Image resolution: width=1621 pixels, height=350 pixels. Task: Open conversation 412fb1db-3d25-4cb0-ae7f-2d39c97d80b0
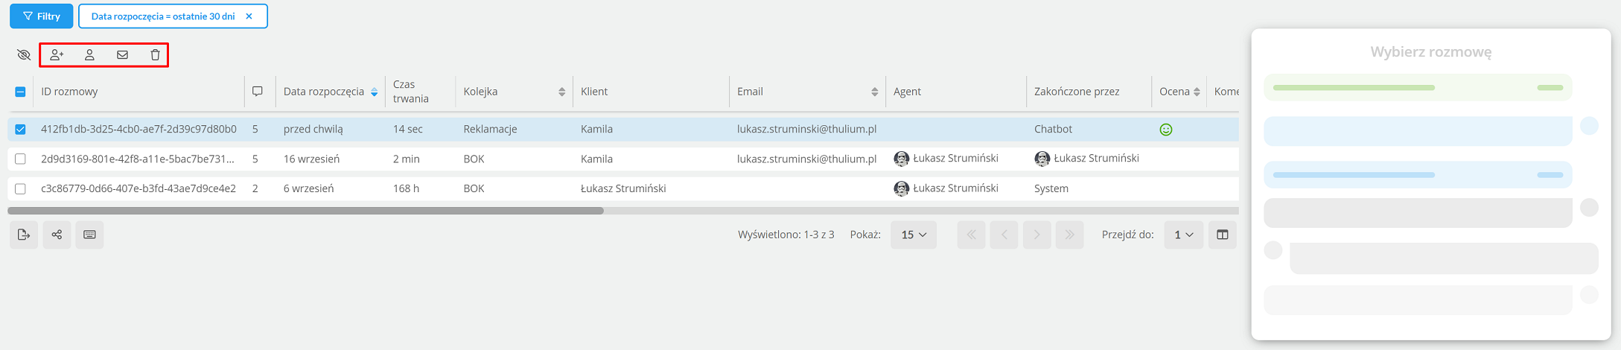[x=138, y=129]
